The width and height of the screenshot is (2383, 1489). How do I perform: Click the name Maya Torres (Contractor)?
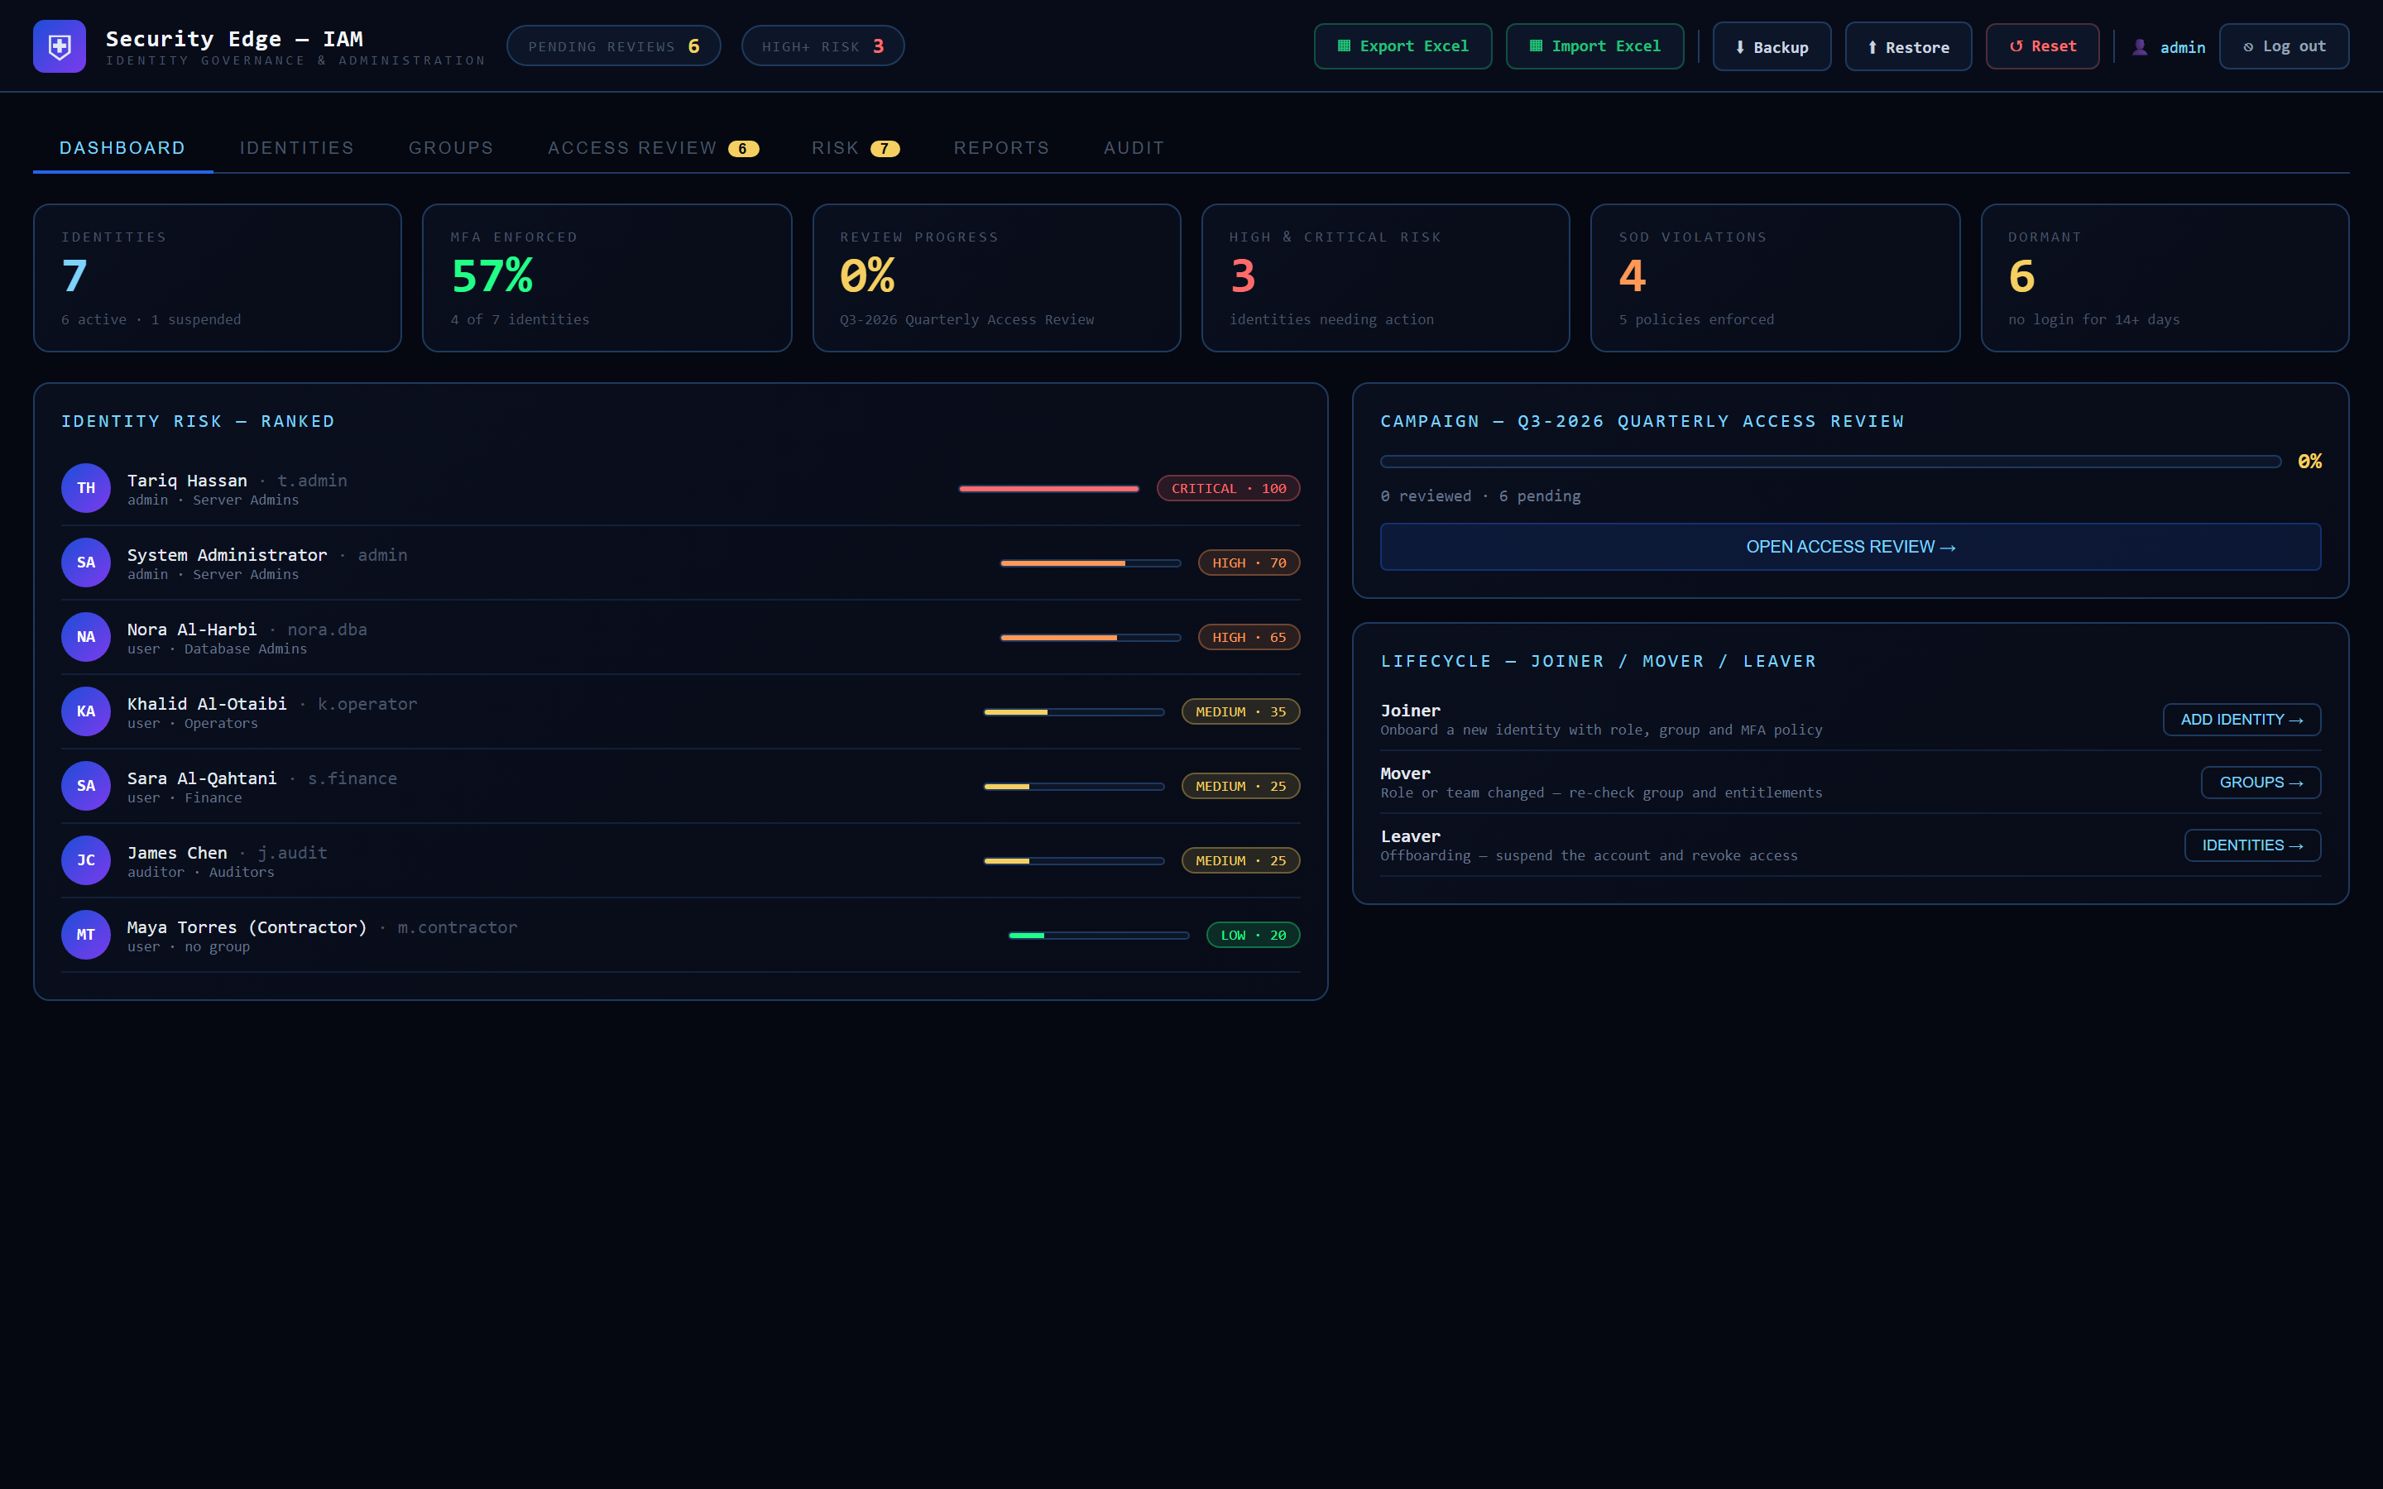tap(247, 927)
